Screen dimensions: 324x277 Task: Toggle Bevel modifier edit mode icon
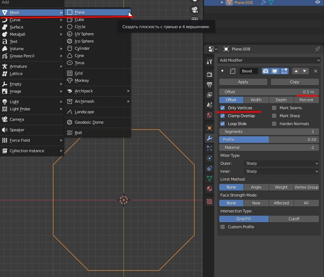coord(284,71)
